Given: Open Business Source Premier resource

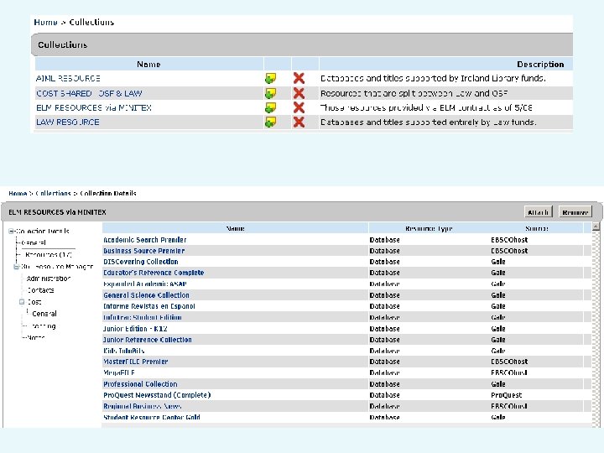Looking at the screenshot, I should point(144,251).
